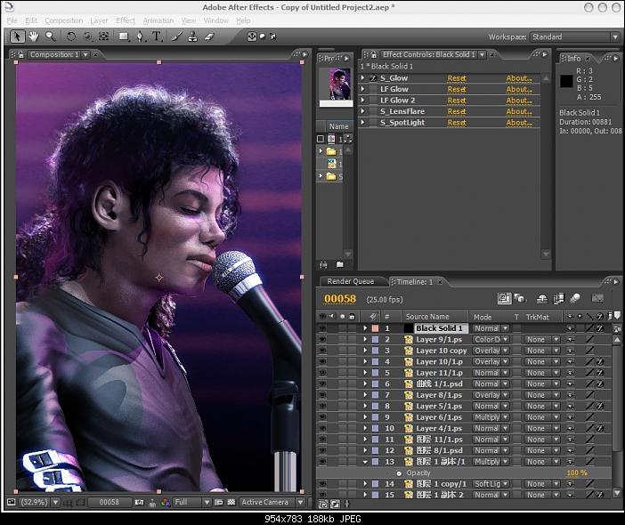Hide the Layer 10 copy layer eye
Viewport: 625px width, 525px height.
click(322, 351)
